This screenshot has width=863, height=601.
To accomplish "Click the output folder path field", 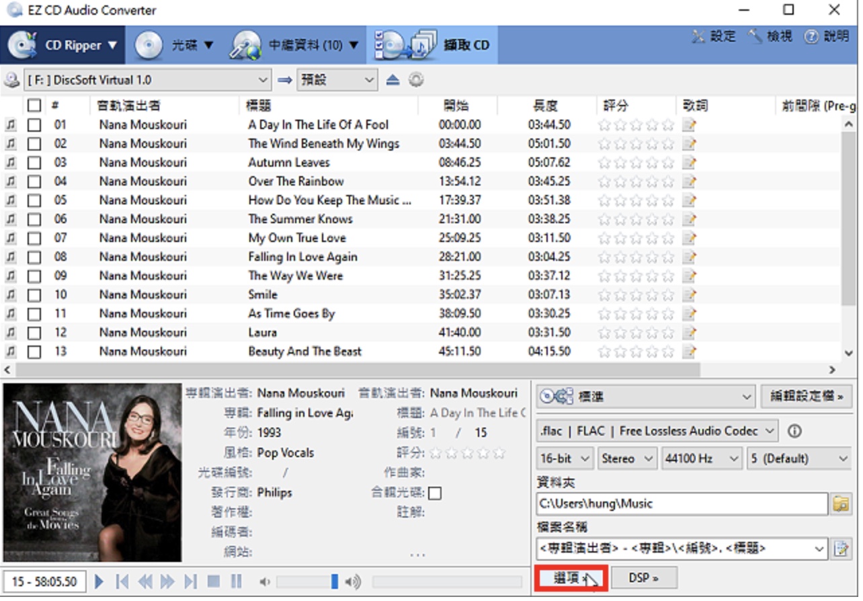I will (x=682, y=505).
